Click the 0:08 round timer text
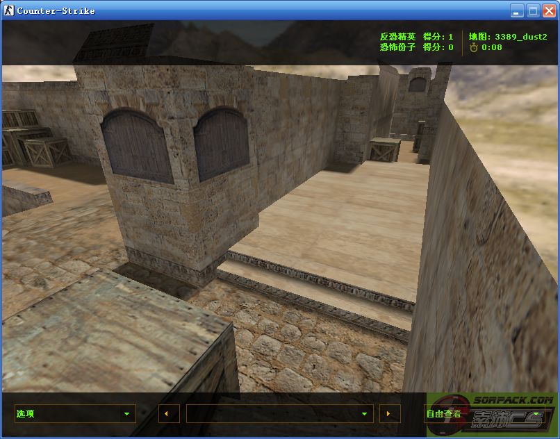Screen dimensions: 560x439 pos(492,47)
